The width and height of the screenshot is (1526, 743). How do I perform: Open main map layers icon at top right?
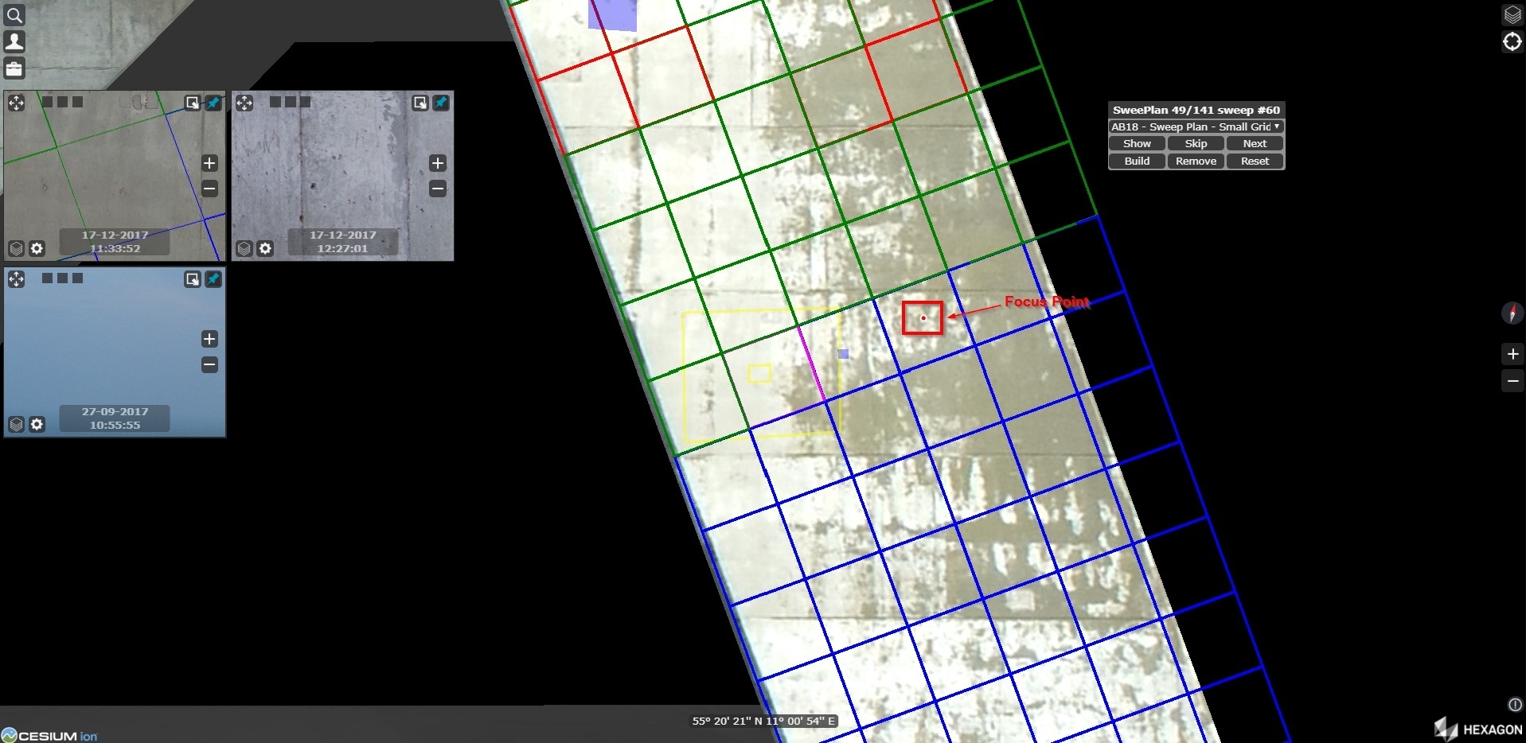click(1512, 14)
